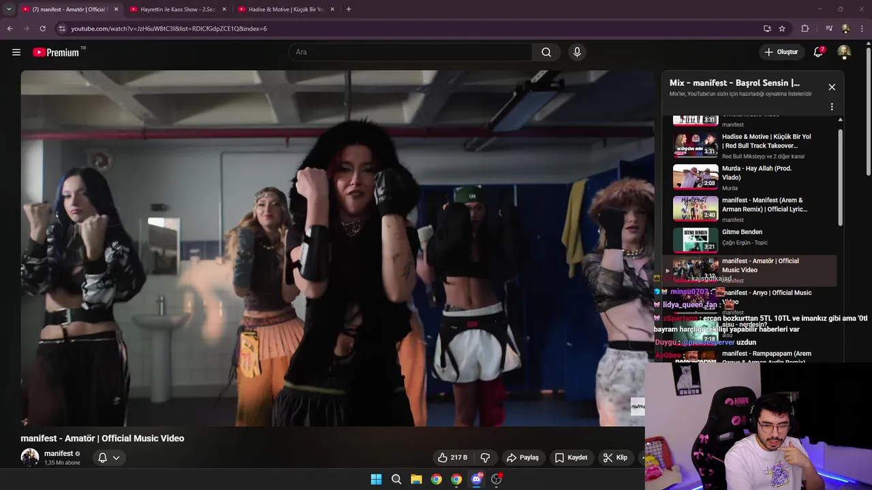The width and height of the screenshot is (872, 490).
Task: Share the video with Paylaş
Action: (x=523, y=457)
